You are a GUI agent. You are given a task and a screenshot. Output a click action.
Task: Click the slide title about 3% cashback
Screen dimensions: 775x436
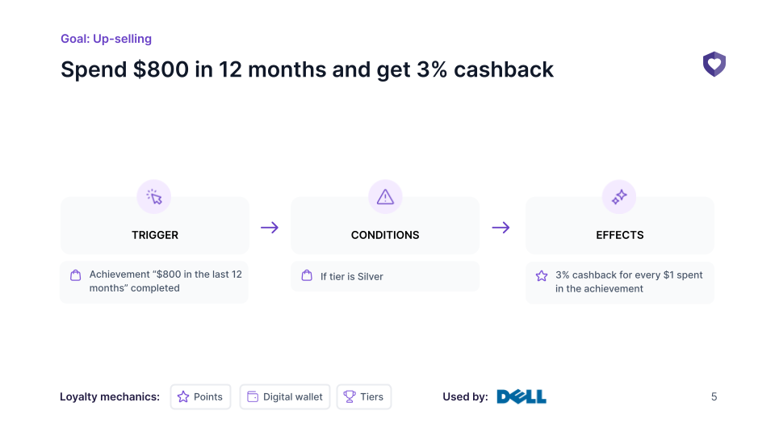click(307, 69)
